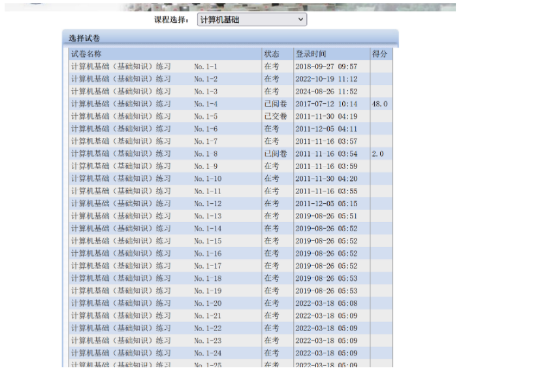559x373 pixels.
Task: Select exam row No. 1-1
Action: 231,67
